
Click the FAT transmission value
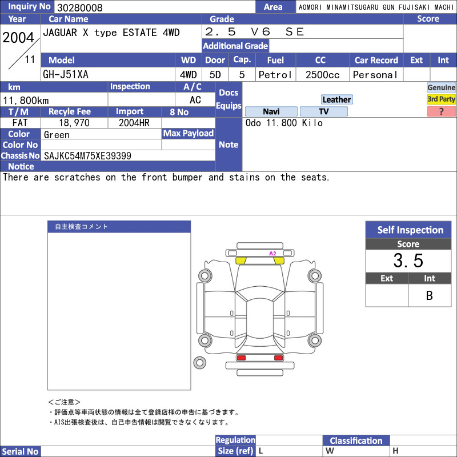point(20,123)
